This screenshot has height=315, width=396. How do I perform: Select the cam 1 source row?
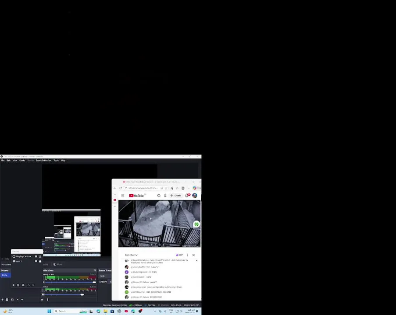27,261
